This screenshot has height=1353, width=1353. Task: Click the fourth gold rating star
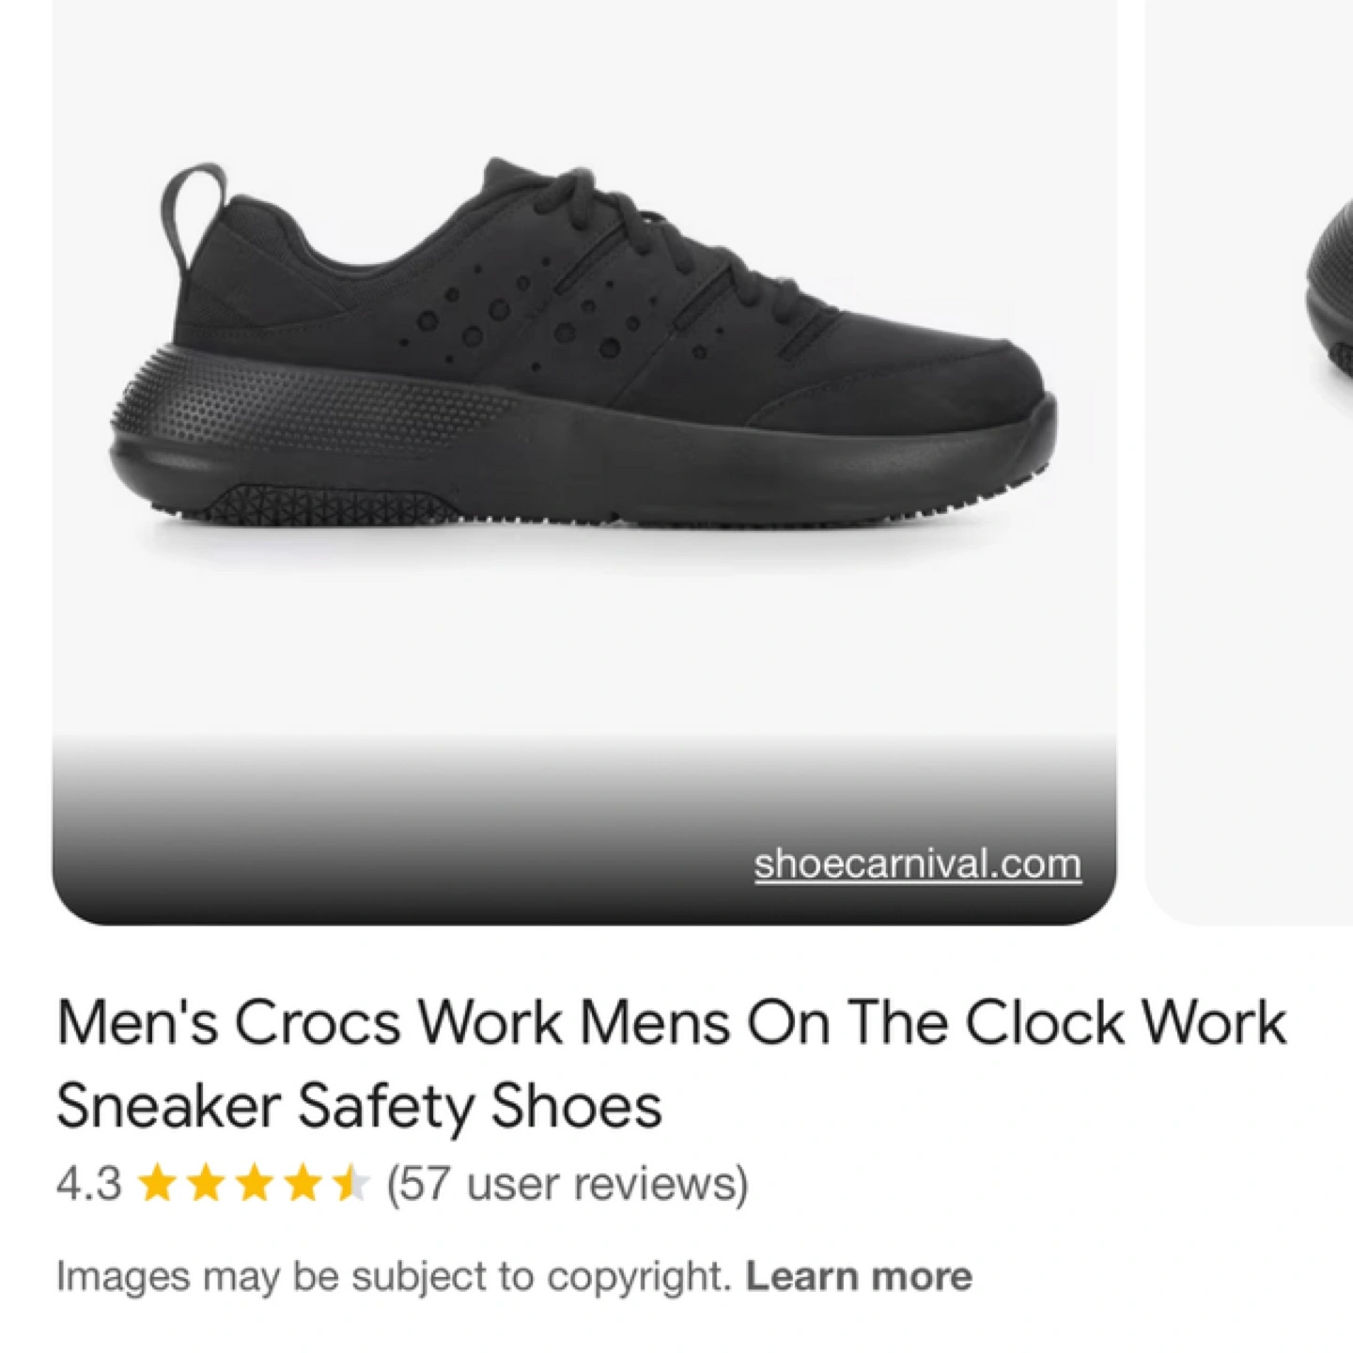click(x=303, y=1184)
